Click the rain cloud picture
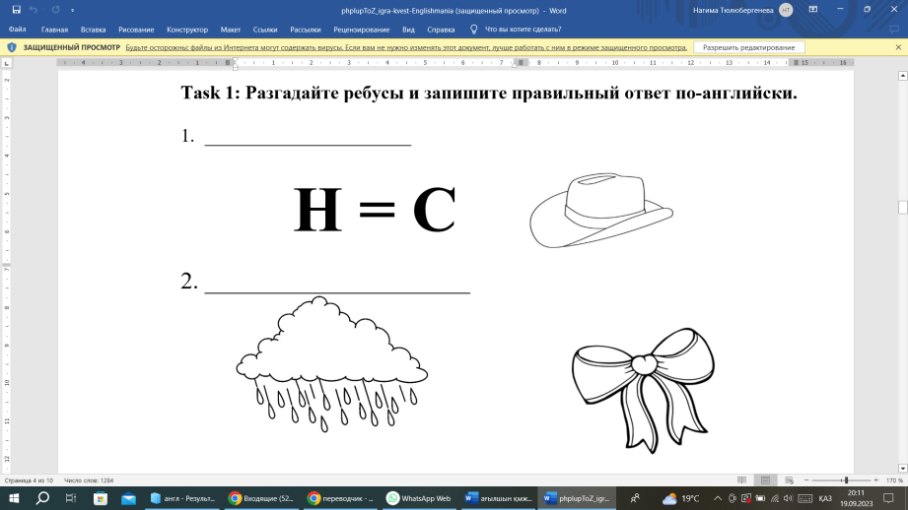This screenshot has width=908, height=510. [x=332, y=364]
